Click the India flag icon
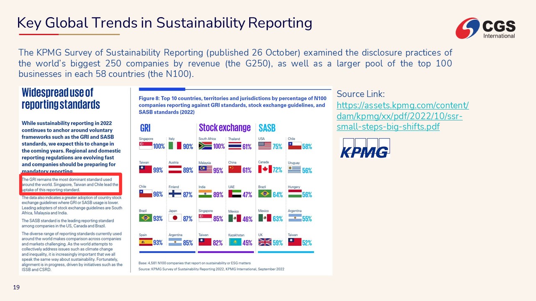Screen dimensions: 536x301 click(x=205, y=194)
